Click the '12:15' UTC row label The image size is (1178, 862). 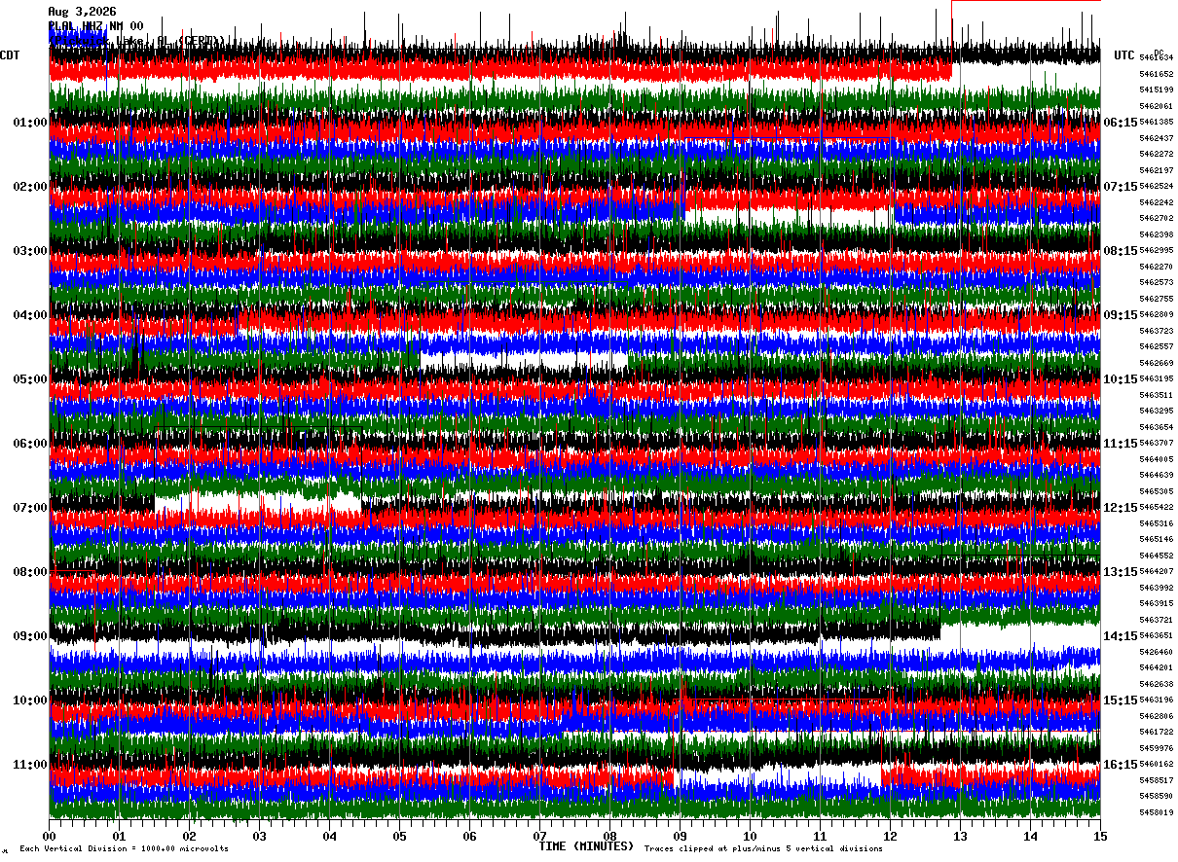tap(1121, 508)
